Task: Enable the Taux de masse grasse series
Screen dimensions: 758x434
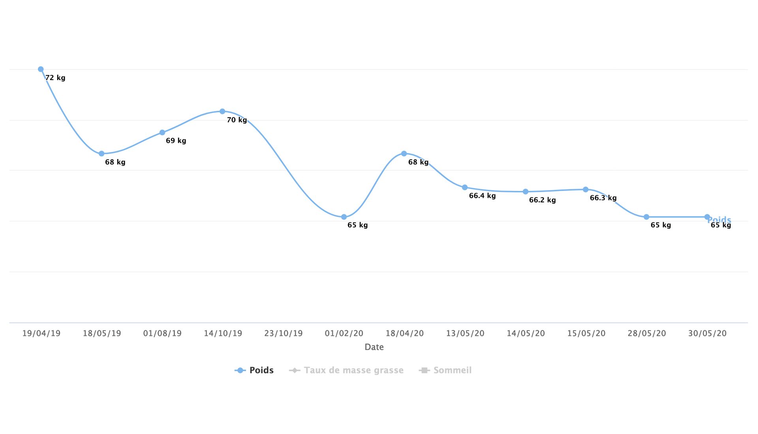Action: coord(353,370)
